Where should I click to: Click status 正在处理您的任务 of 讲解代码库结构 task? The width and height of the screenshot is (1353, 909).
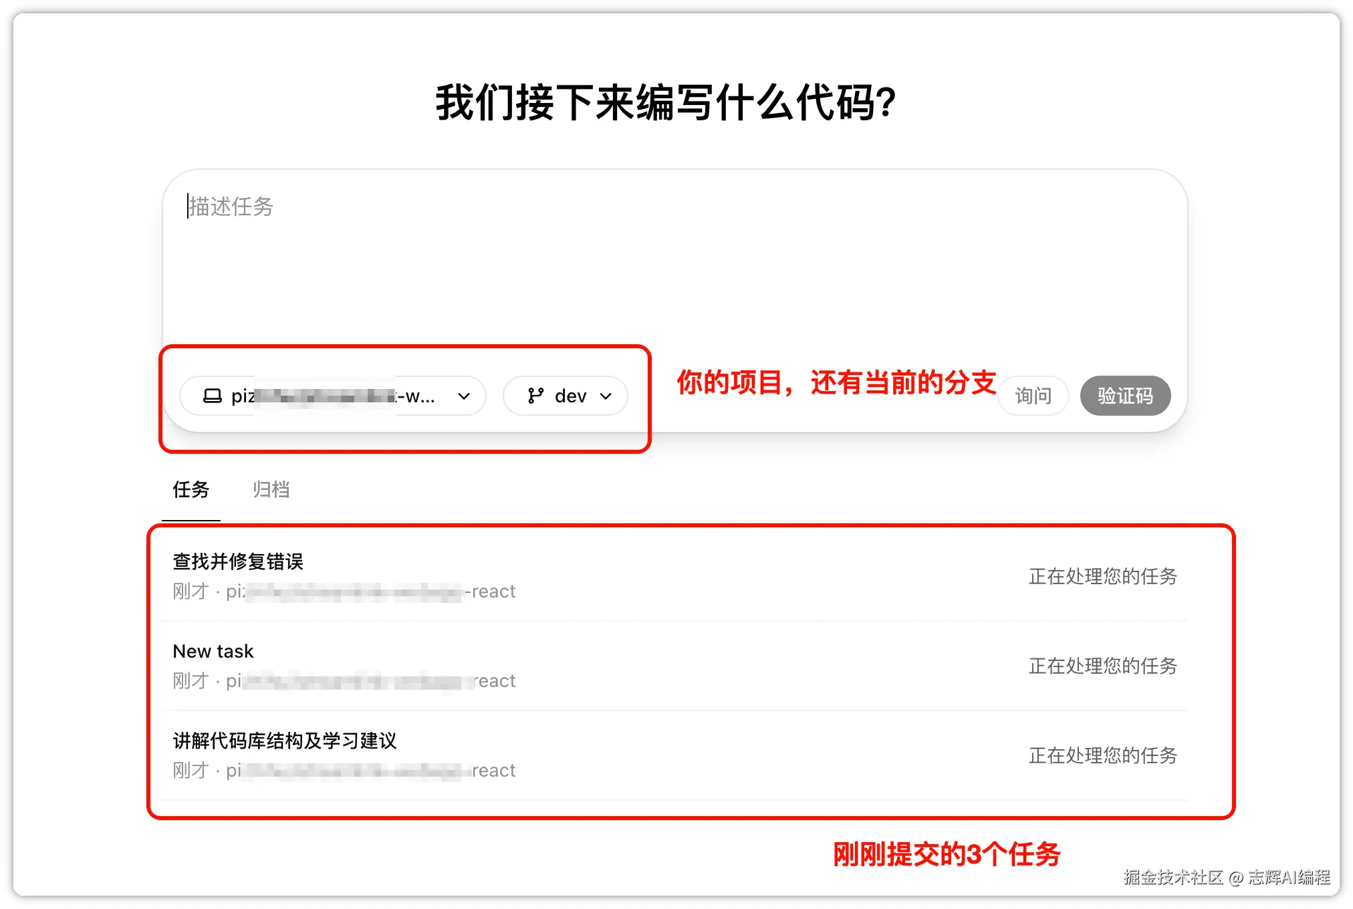click(1103, 755)
